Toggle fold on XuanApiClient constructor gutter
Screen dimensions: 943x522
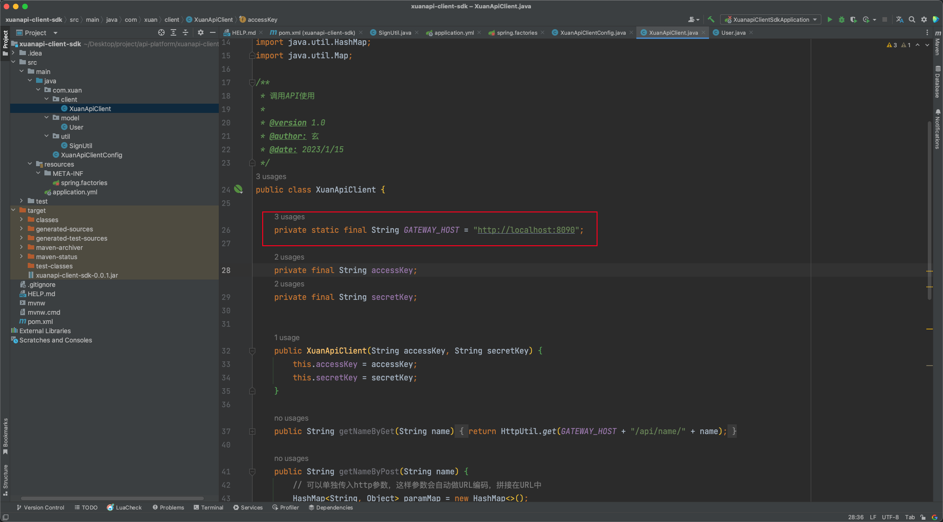(x=252, y=351)
